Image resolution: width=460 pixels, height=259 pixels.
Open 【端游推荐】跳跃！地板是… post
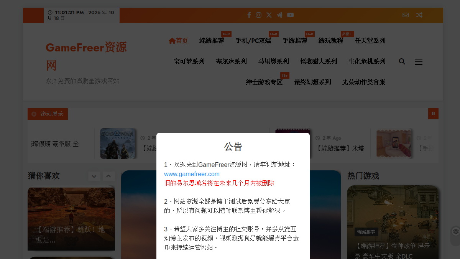coord(71,235)
